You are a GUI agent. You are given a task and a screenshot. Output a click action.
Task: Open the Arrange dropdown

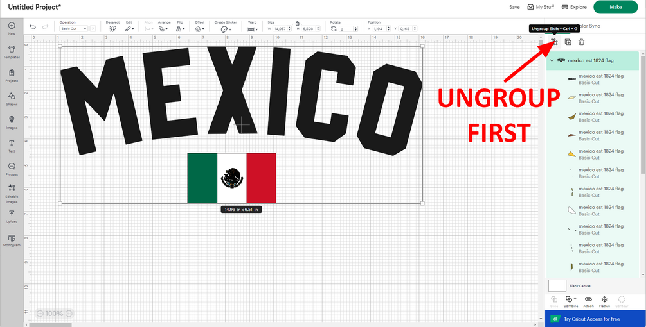point(163,29)
